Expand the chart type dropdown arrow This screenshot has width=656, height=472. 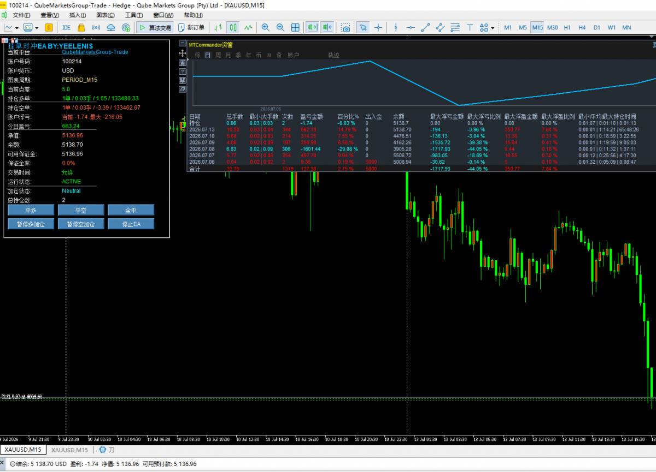17,27
